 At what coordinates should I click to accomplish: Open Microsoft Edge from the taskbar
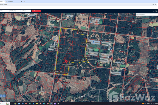[x=44, y=104]
